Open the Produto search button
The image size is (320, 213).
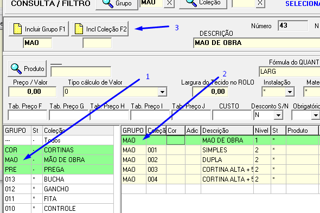tap(27, 68)
